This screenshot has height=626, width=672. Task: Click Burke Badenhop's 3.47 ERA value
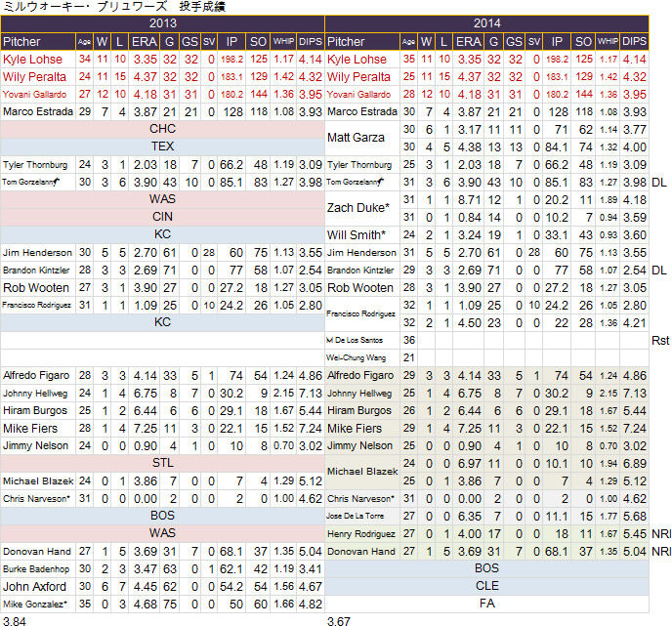point(145,569)
